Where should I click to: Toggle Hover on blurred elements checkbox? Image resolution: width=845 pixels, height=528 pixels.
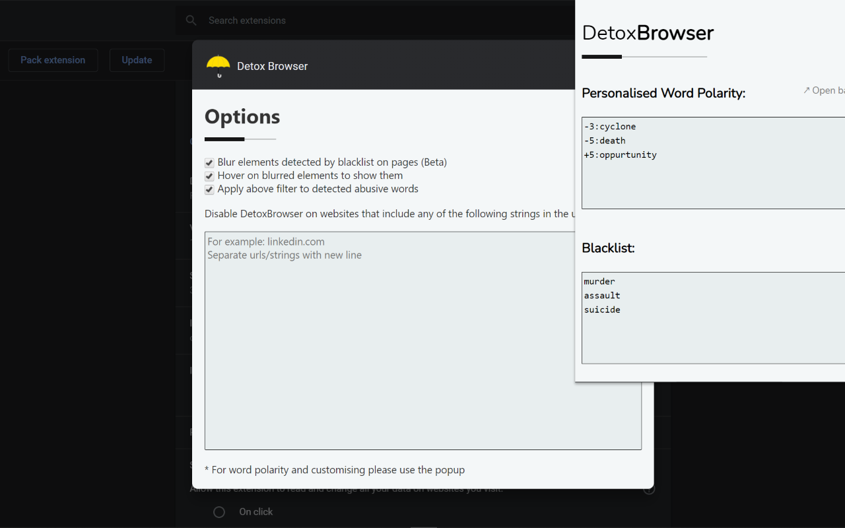pos(209,176)
